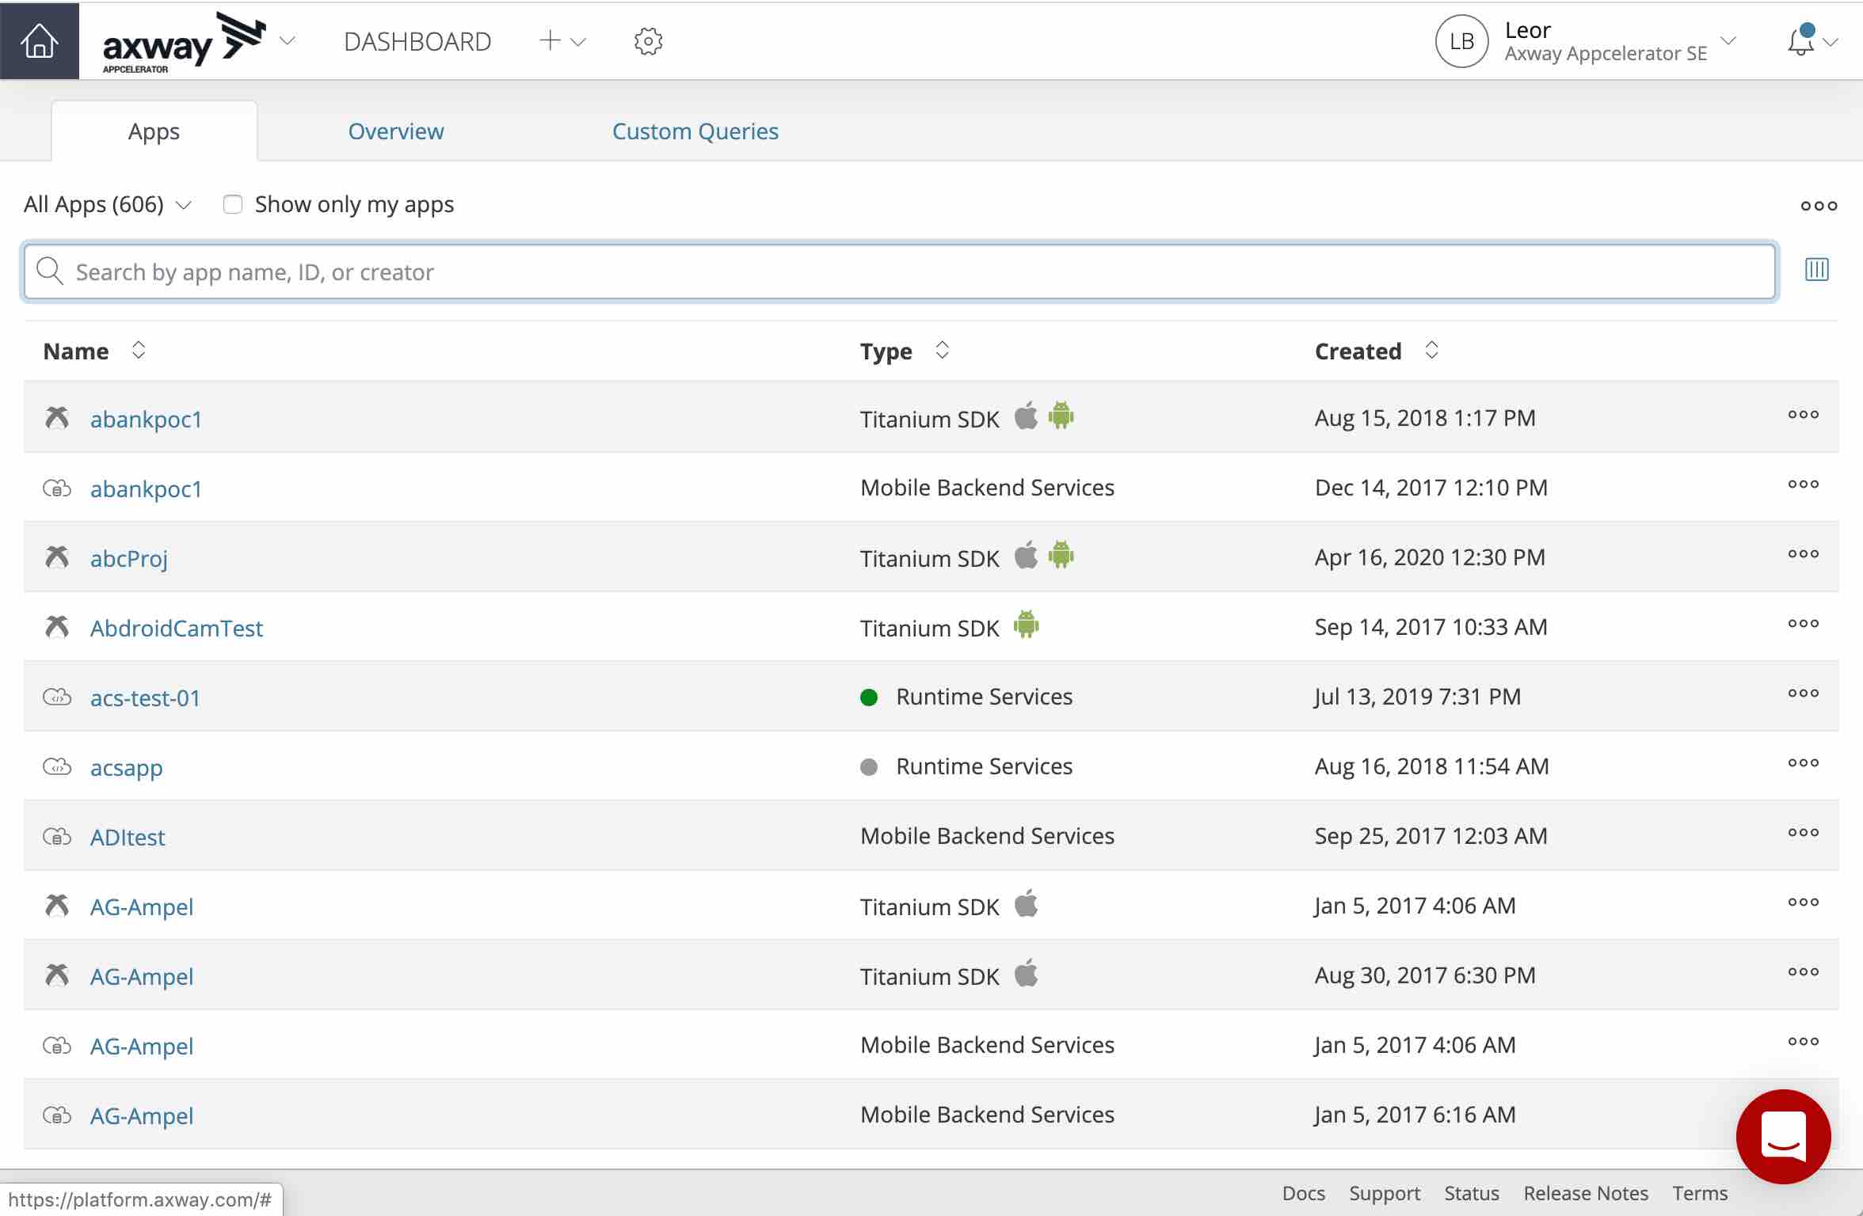Open abankpoc1 Mobile Backend Services app
1863x1216 pixels.
point(146,488)
